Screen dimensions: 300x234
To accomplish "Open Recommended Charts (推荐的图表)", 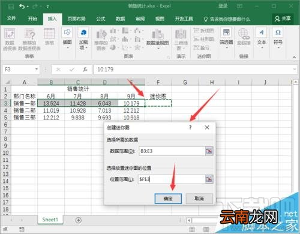I will (x=101, y=39).
